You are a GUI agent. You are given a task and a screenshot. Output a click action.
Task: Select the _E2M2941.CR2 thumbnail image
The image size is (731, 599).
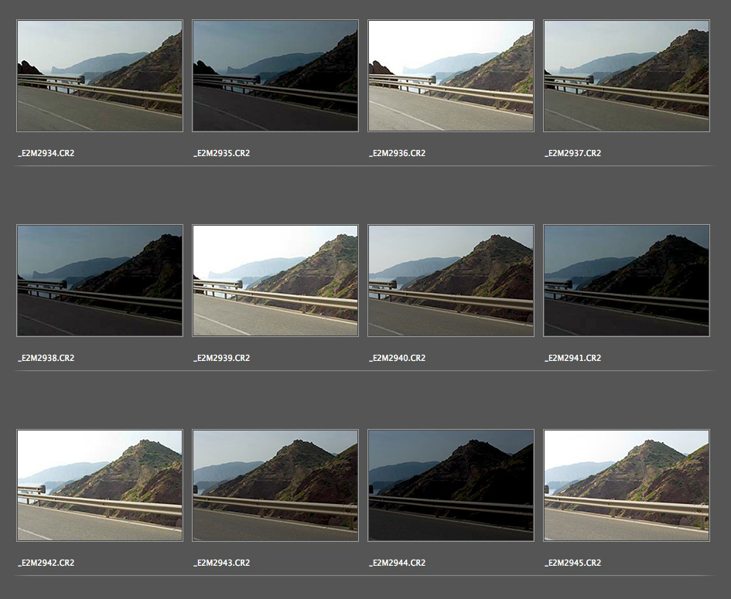pos(626,281)
